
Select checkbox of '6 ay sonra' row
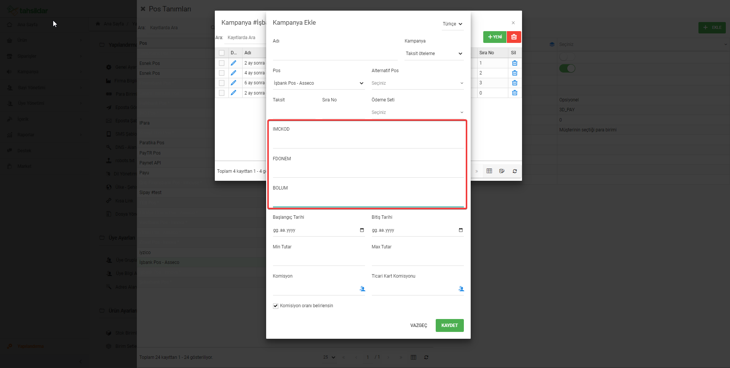click(222, 83)
